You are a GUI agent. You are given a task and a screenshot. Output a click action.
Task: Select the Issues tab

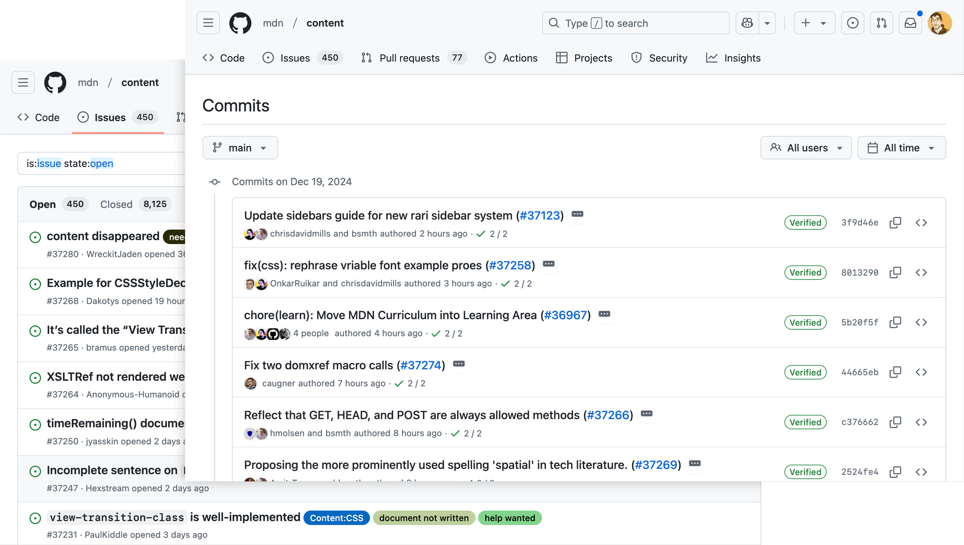[295, 58]
